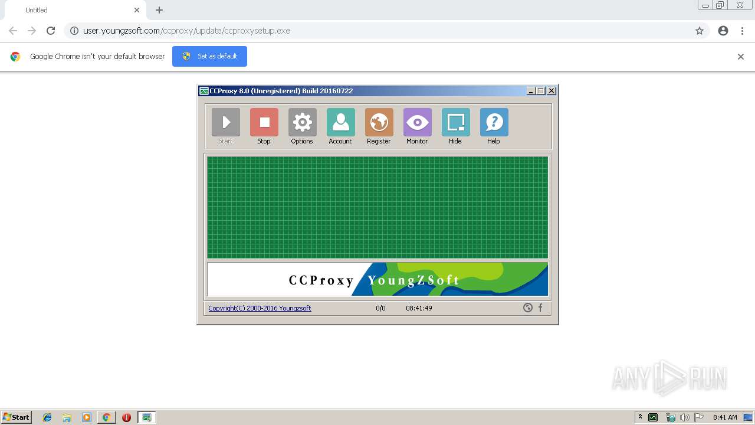
Task: Click the greyed Start play icon
Action: tap(225, 123)
